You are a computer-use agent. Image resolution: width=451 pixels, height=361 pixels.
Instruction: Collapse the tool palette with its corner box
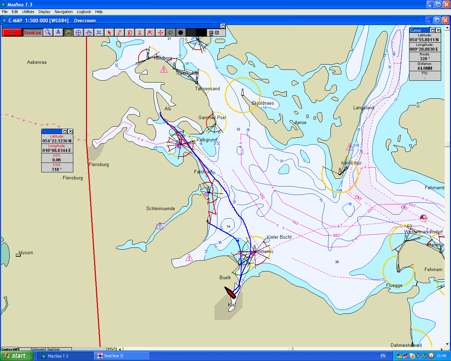pyautogui.click(x=223, y=26)
